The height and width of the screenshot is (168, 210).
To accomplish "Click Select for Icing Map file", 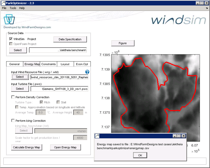I will [24, 131].
